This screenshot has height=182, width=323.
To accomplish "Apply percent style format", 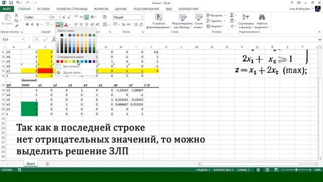I will [123, 25].
